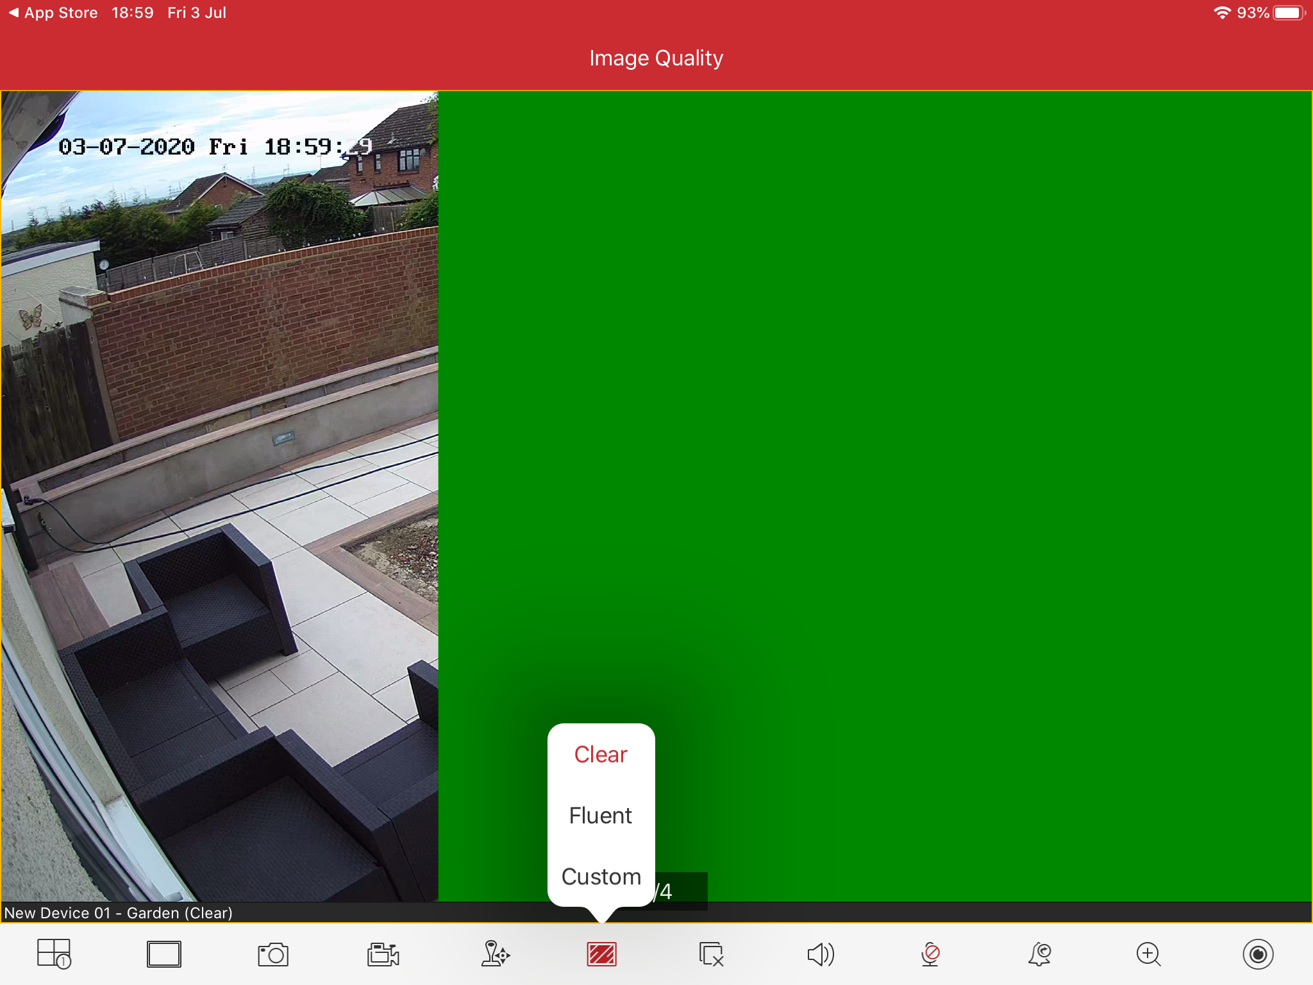Toggle the speaker audio on or off
Image resolution: width=1313 pixels, height=985 pixels.
pos(820,954)
